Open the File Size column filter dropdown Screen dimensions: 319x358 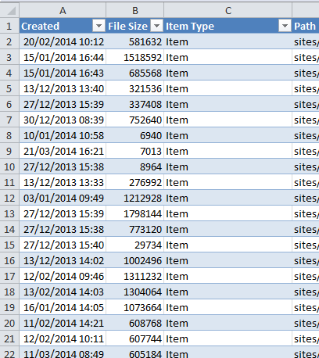click(156, 26)
